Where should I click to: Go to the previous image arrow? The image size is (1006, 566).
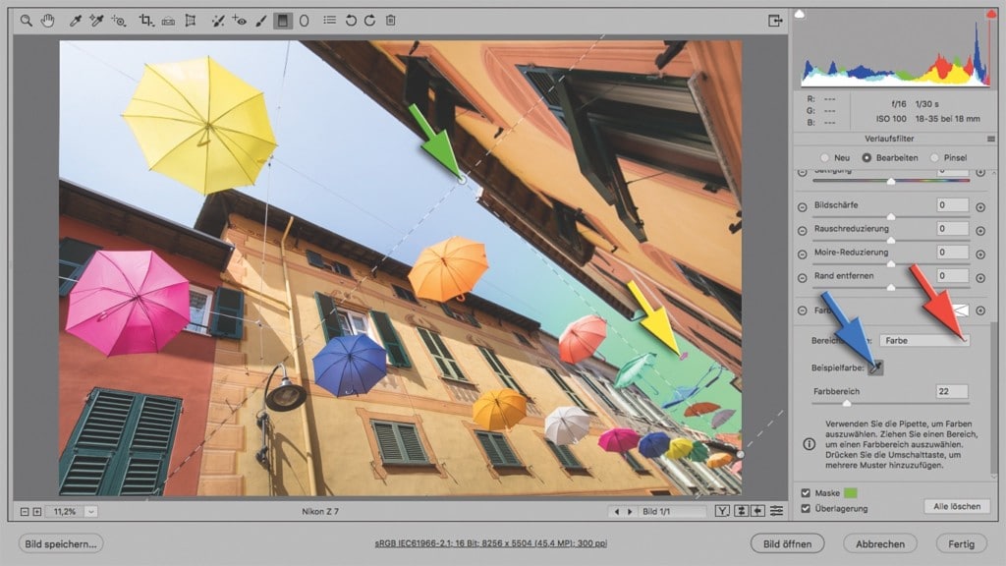[x=617, y=511]
